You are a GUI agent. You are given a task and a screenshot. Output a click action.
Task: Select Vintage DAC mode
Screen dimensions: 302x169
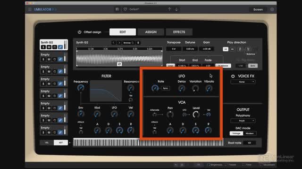click(236, 133)
